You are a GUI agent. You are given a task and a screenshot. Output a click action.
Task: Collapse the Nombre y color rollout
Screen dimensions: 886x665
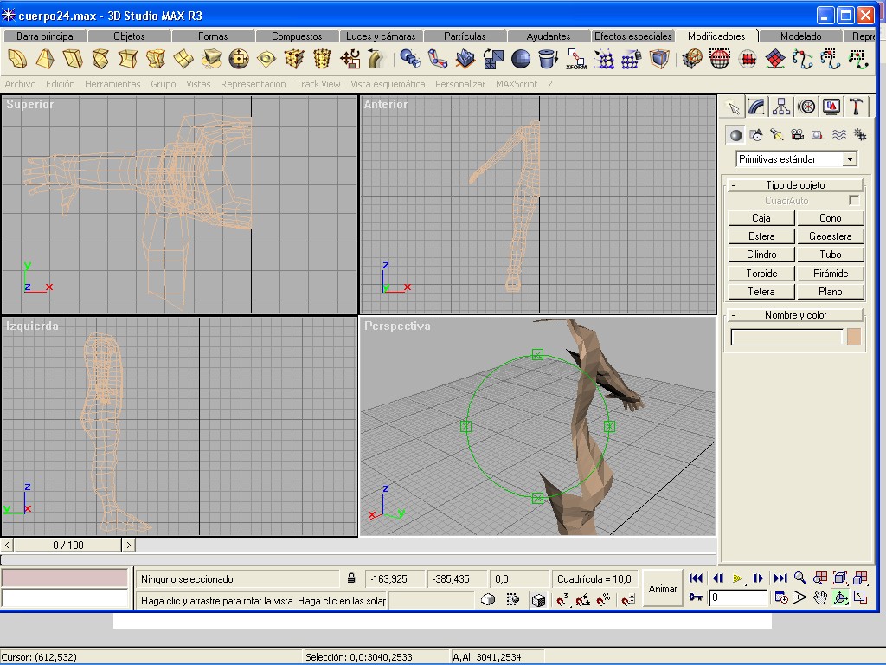point(795,315)
